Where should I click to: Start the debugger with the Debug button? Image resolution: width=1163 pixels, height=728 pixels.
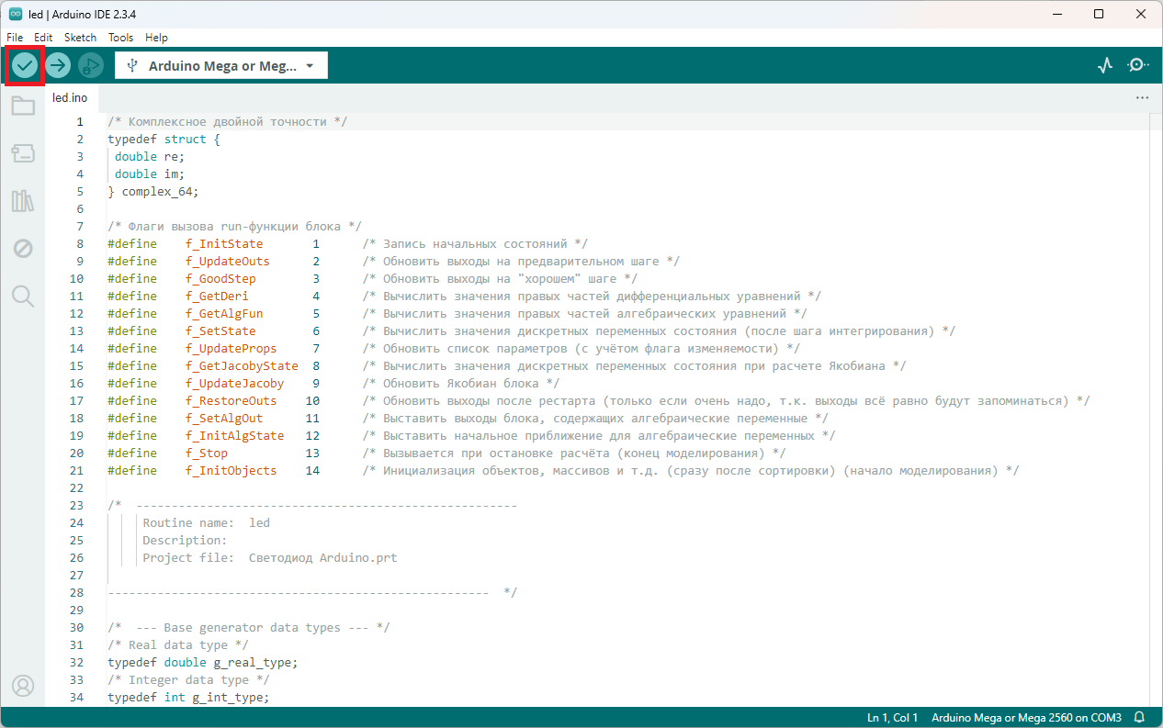tap(90, 65)
